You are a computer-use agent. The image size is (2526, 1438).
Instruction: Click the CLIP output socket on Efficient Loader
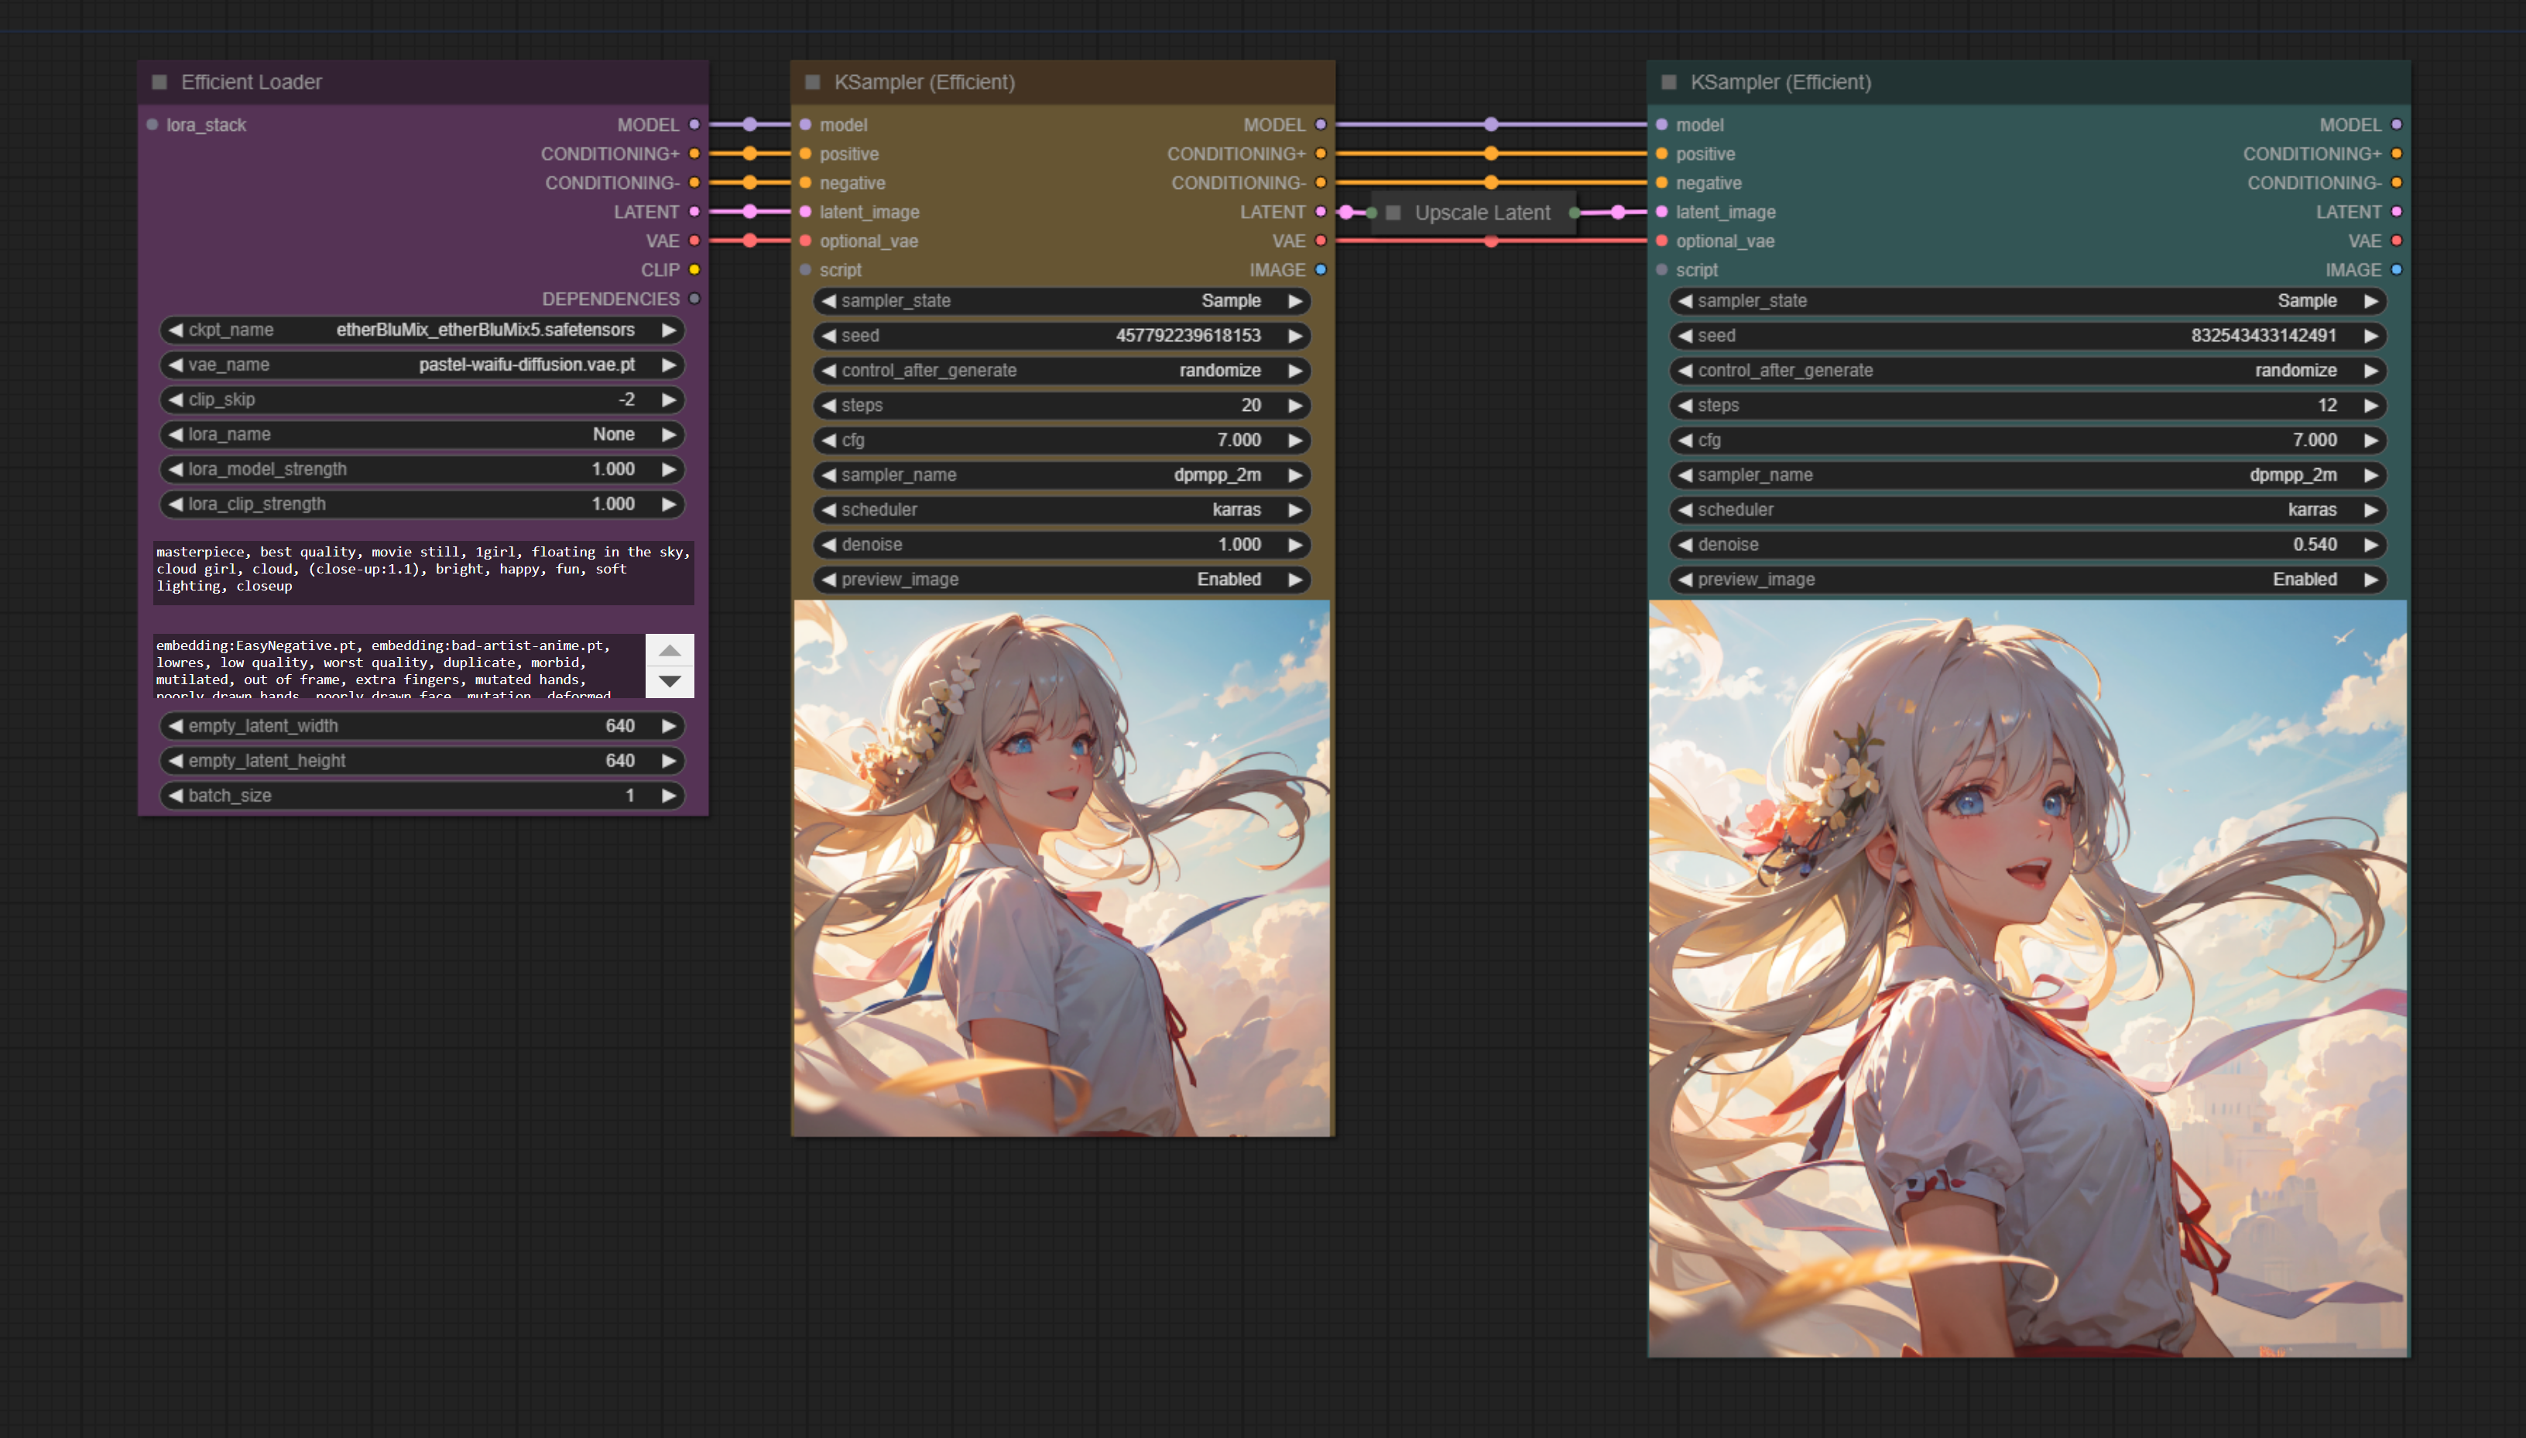tap(694, 269)
